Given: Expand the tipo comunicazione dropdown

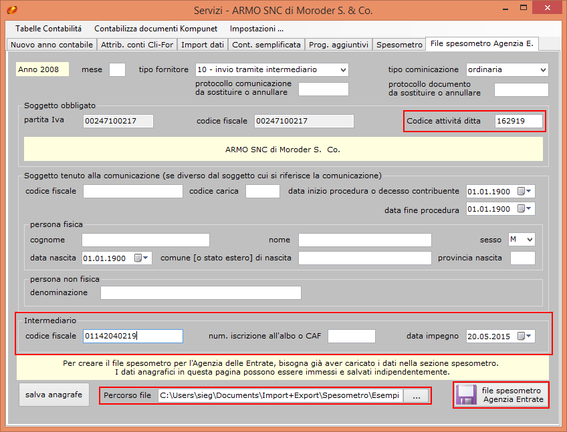Looking at the screenshot, I should pyautogui.click(x=542, y=69).
